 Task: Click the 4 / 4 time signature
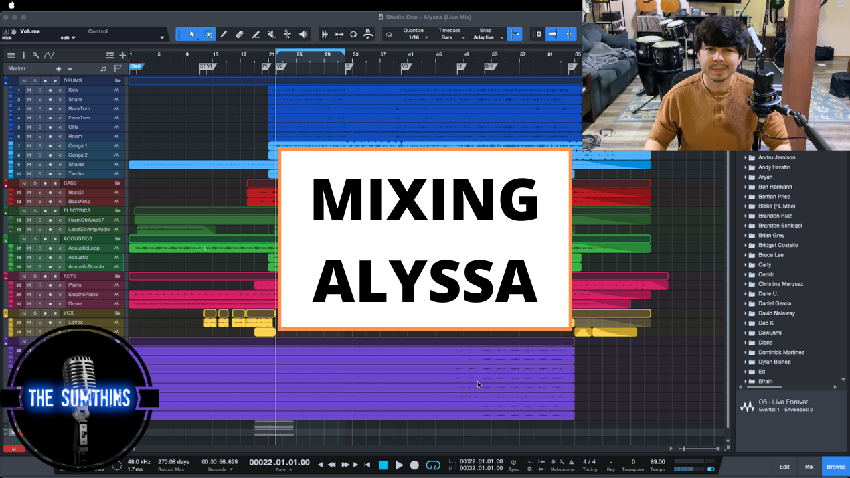pyautogui.click(x=589, y=461)
